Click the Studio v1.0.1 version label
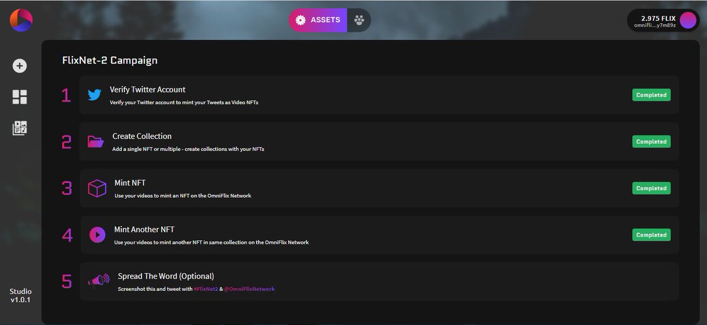Image resolution: width=707 pixels, height=325 pixels. pos(20,296)
